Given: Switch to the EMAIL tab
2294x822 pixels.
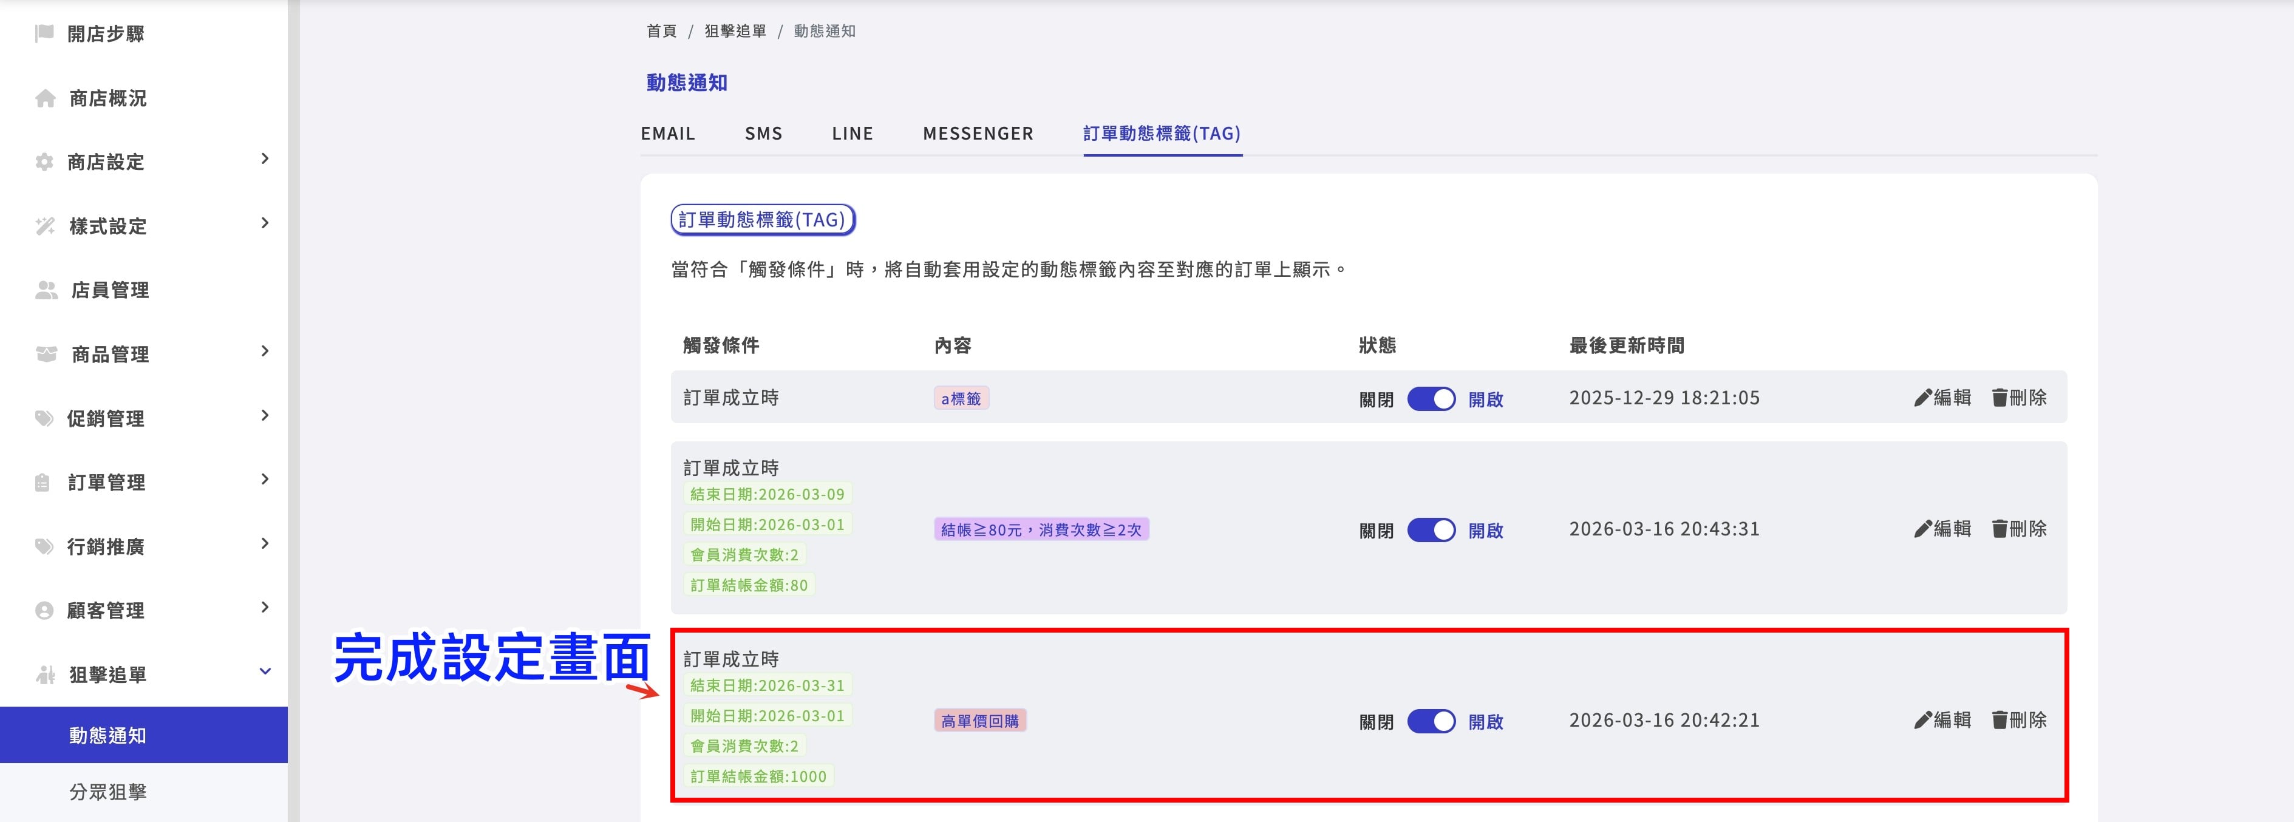Looking at the screenshot, I should [x=668, y=134].
